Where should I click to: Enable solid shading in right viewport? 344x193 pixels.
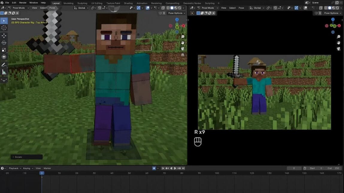[x=330, y=8]
